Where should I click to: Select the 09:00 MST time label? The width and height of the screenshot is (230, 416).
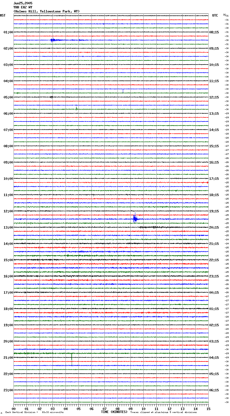coord(8,162)
